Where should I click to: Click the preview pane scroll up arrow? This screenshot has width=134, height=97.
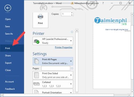(x=132, y=14)
